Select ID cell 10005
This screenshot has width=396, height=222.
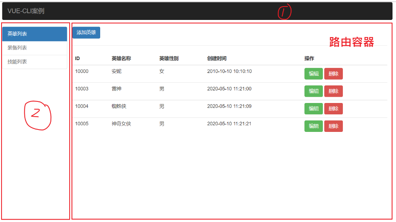pyautogui.click(x=81, y=124)
